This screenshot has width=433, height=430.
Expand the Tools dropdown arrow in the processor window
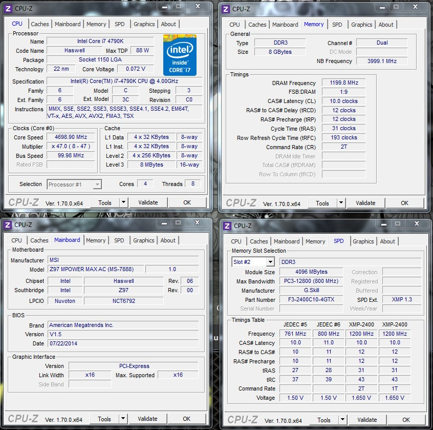pyautogui.click(x=123, y=202)
